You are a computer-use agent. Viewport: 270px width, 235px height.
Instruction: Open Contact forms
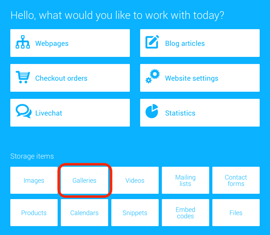click(236, 180)
